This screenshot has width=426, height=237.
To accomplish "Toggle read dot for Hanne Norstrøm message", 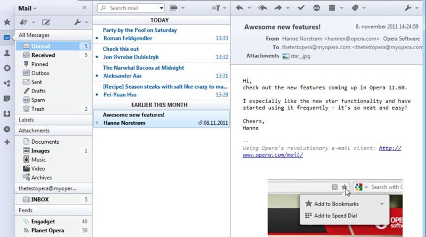I will tap(97, 123).
